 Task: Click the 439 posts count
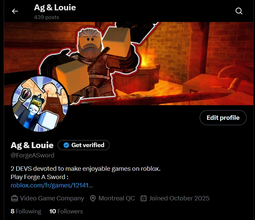[47, 17]
